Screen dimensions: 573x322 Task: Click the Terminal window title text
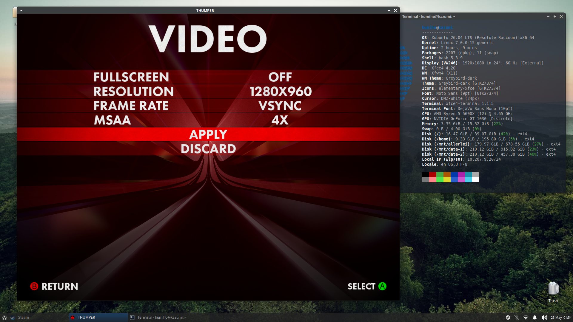(x=429, y=16)
